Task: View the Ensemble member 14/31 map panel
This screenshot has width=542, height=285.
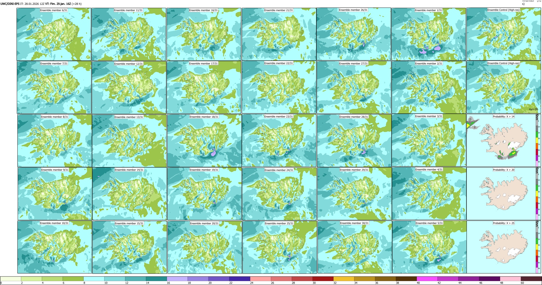Action: pos(130,194)
